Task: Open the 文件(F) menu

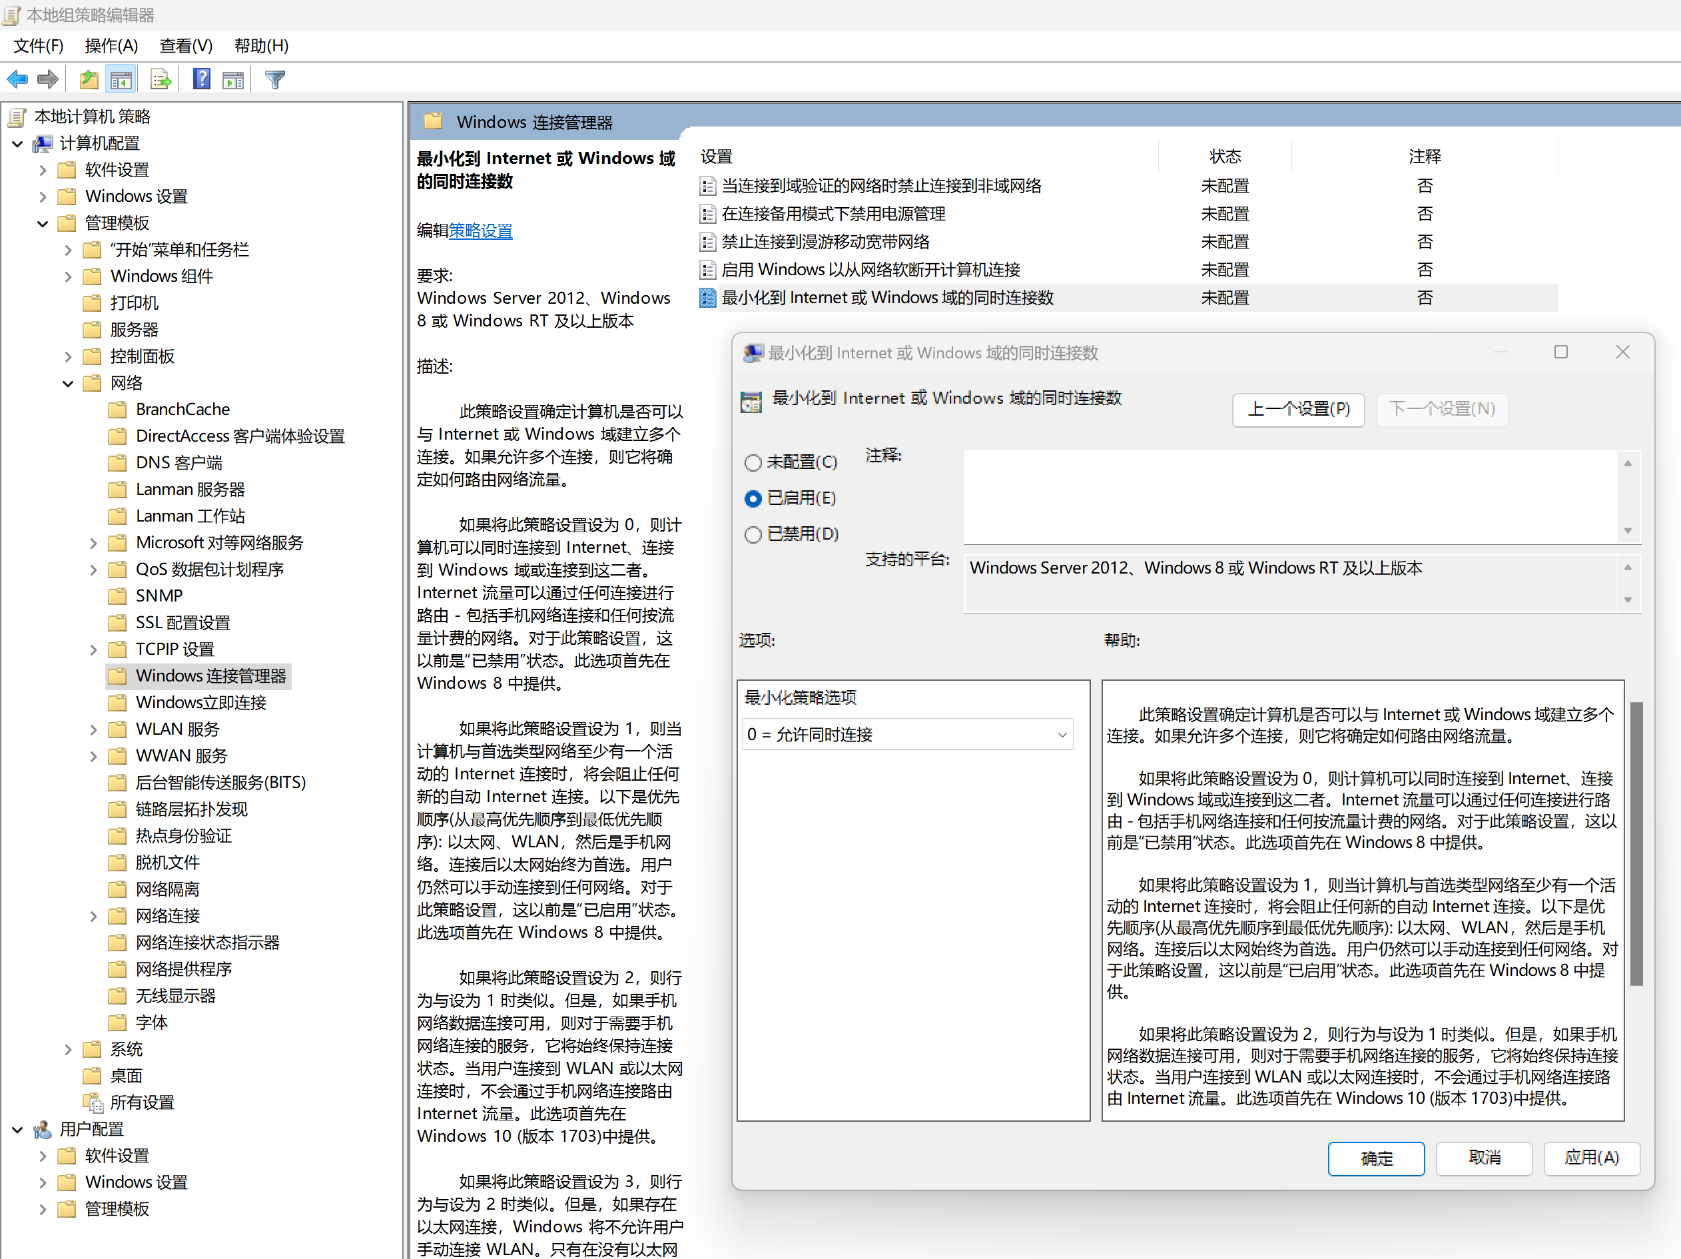Action: [x=39, y=45]
